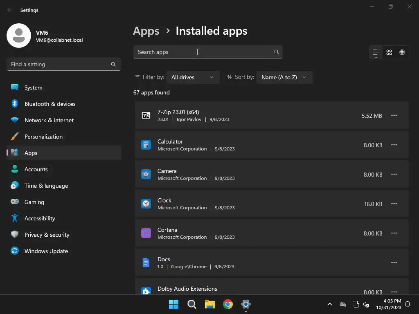
Task: Open Windows Update settings
Action: pos(46,251)
